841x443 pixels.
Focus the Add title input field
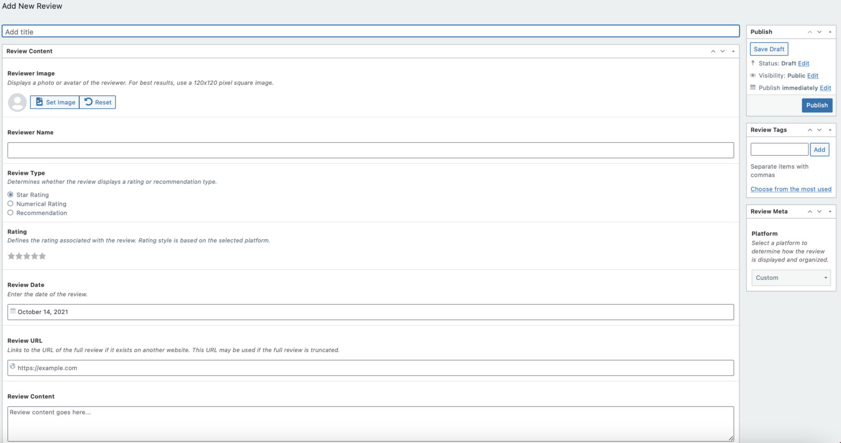370,31
